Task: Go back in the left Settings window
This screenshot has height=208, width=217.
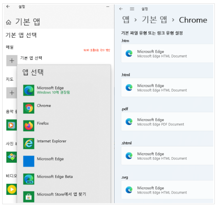Action: point(8,6)
